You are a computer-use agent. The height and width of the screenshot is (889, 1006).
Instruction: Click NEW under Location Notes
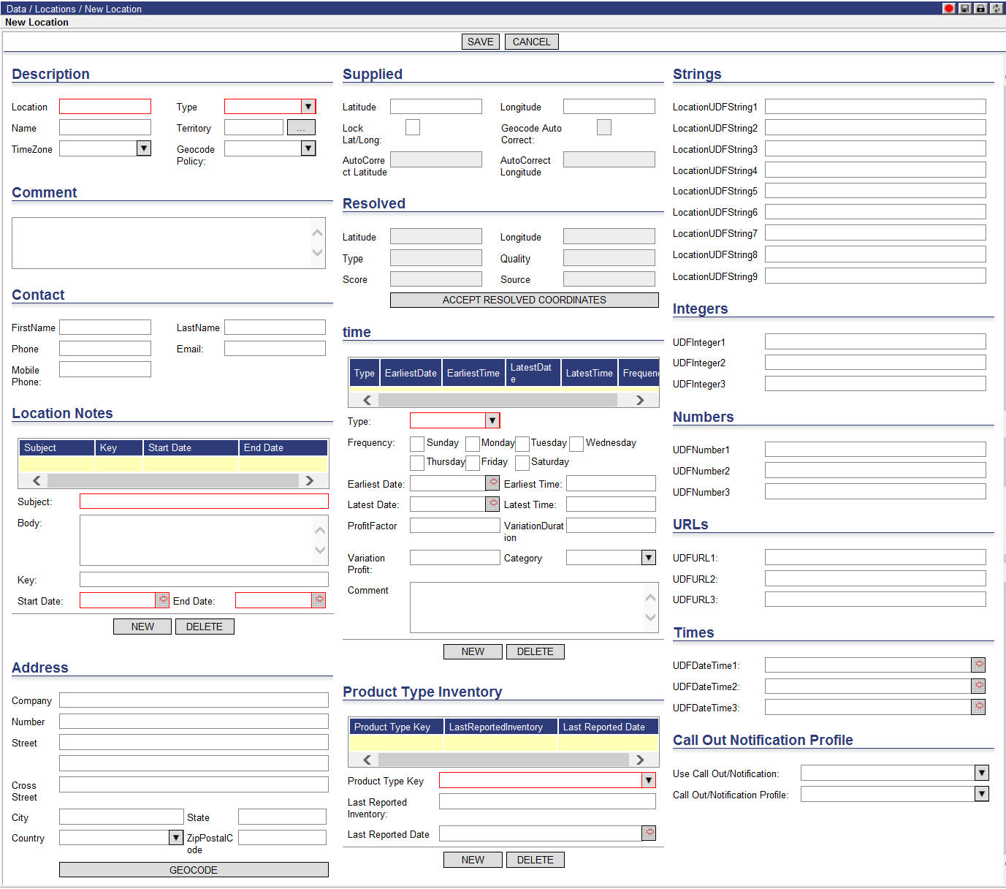(142, 627)
